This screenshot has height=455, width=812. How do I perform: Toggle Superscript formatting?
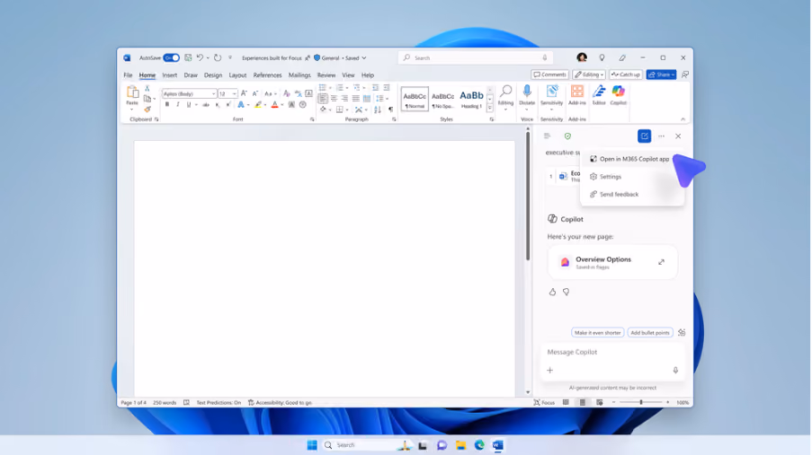(x=228, y=105)
